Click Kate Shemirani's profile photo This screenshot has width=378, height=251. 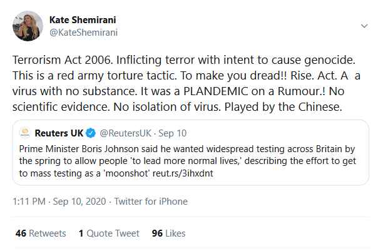pyautogui.click(x=28, y=26)
